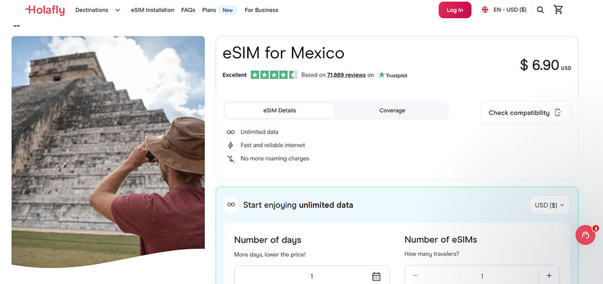Decrease number of eSIMs with minus
The image size is (603, 284).
coord(415,276)
